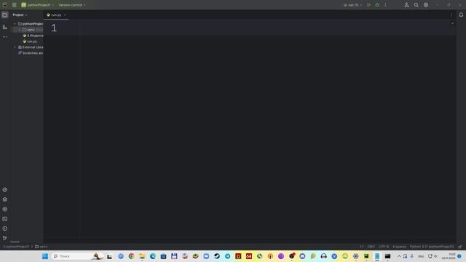Click the taskbar search box
This screenshot has width=466, height=262.
click(77, 256)
